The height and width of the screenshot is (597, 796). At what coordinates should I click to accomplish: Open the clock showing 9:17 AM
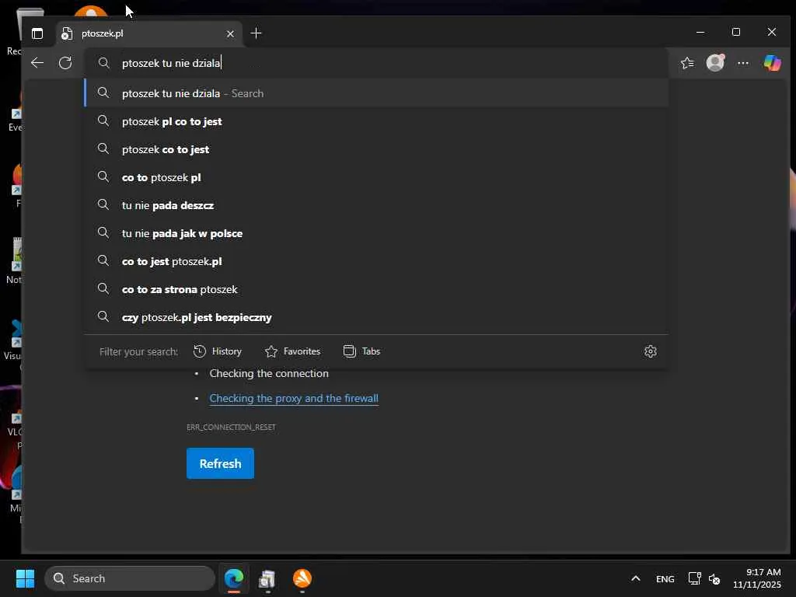[x=757, y=578]
